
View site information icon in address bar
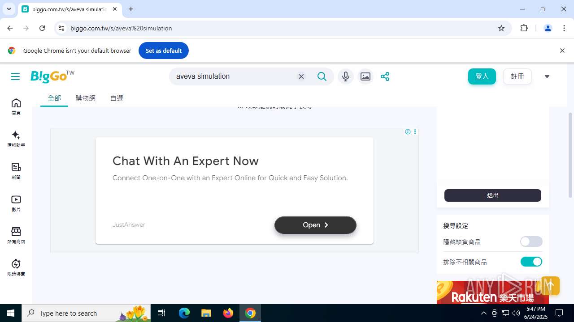(x=61, y=28)
